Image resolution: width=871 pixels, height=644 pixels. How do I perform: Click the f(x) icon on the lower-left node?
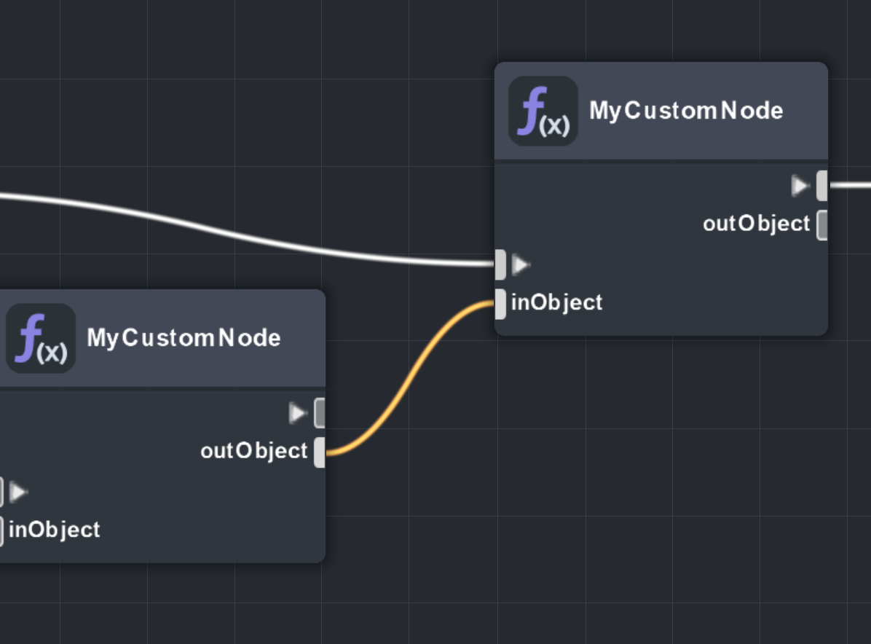click(x=41, y=338)
